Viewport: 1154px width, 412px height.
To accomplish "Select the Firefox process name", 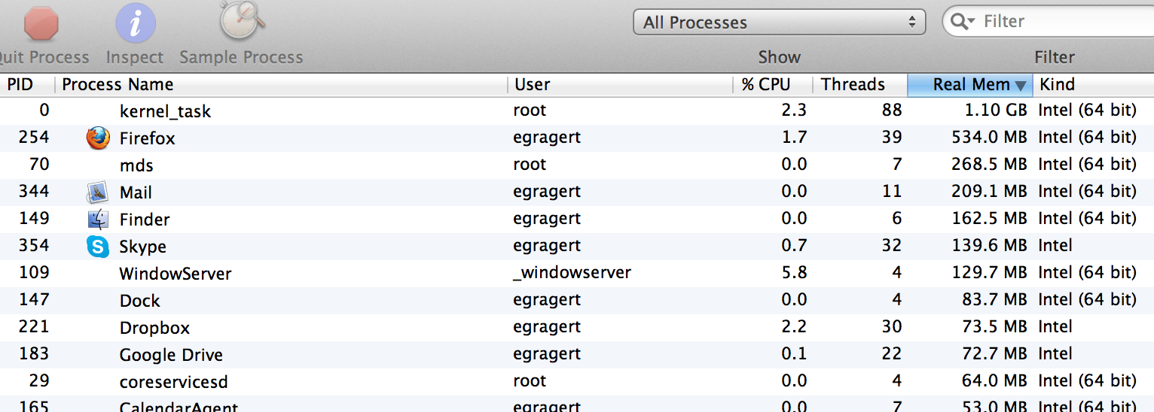I will [147, 138].
